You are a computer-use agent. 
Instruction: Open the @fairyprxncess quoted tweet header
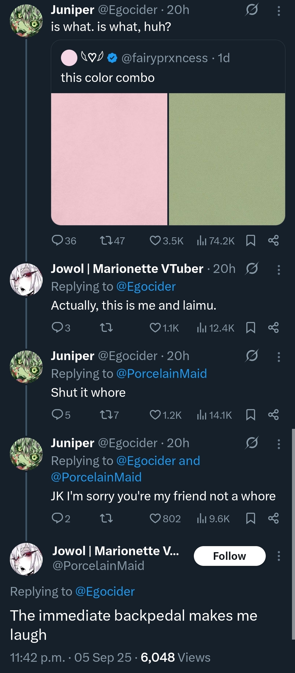145,58
